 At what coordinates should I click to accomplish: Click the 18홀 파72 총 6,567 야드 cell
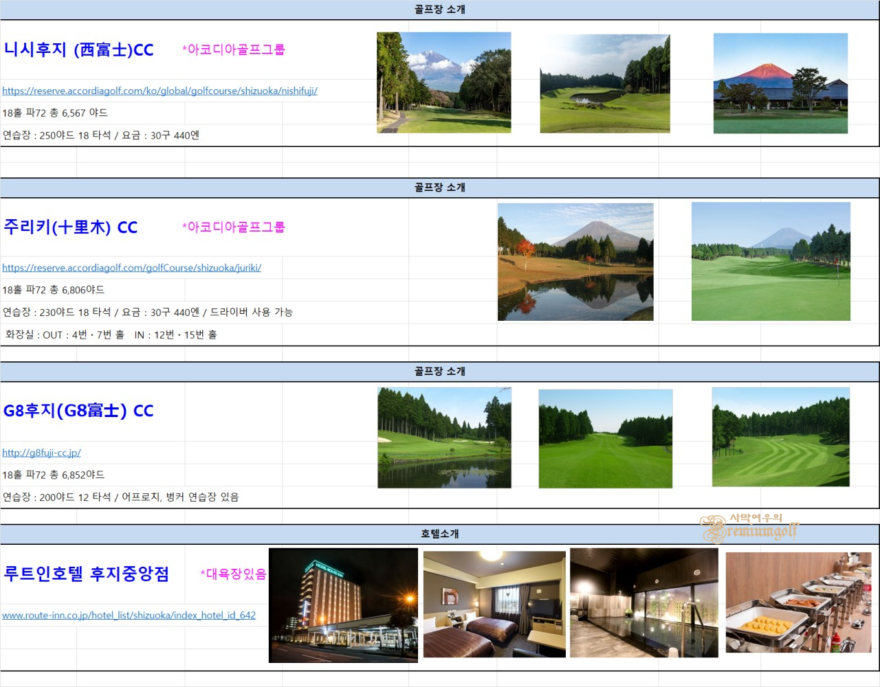point(55,113)
